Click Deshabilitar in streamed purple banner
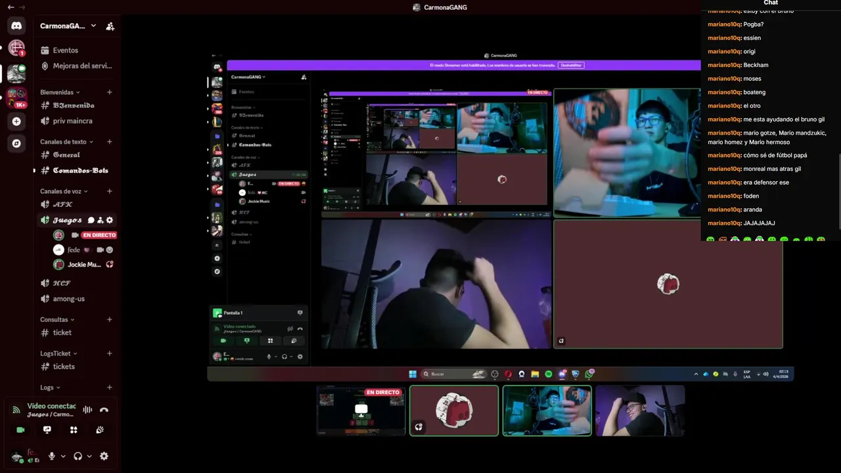The image size is (841, 473). [x=571, y=65]
